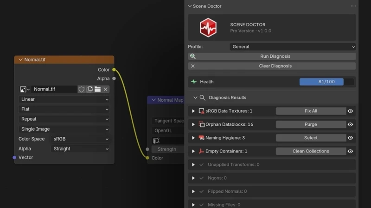Unlink Normal.tif image with X icon
Image resolution: width=371 pixels, height=208 pixels.
tap(106, 89)
